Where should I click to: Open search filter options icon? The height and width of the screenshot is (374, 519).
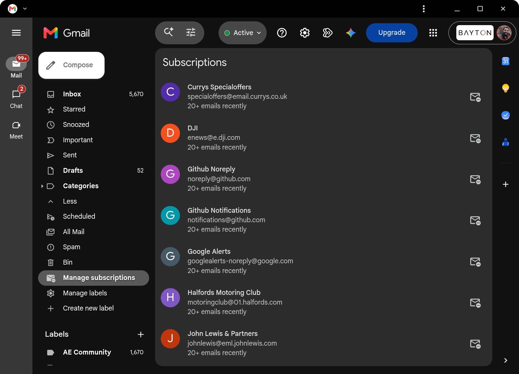tap(191, 32)
